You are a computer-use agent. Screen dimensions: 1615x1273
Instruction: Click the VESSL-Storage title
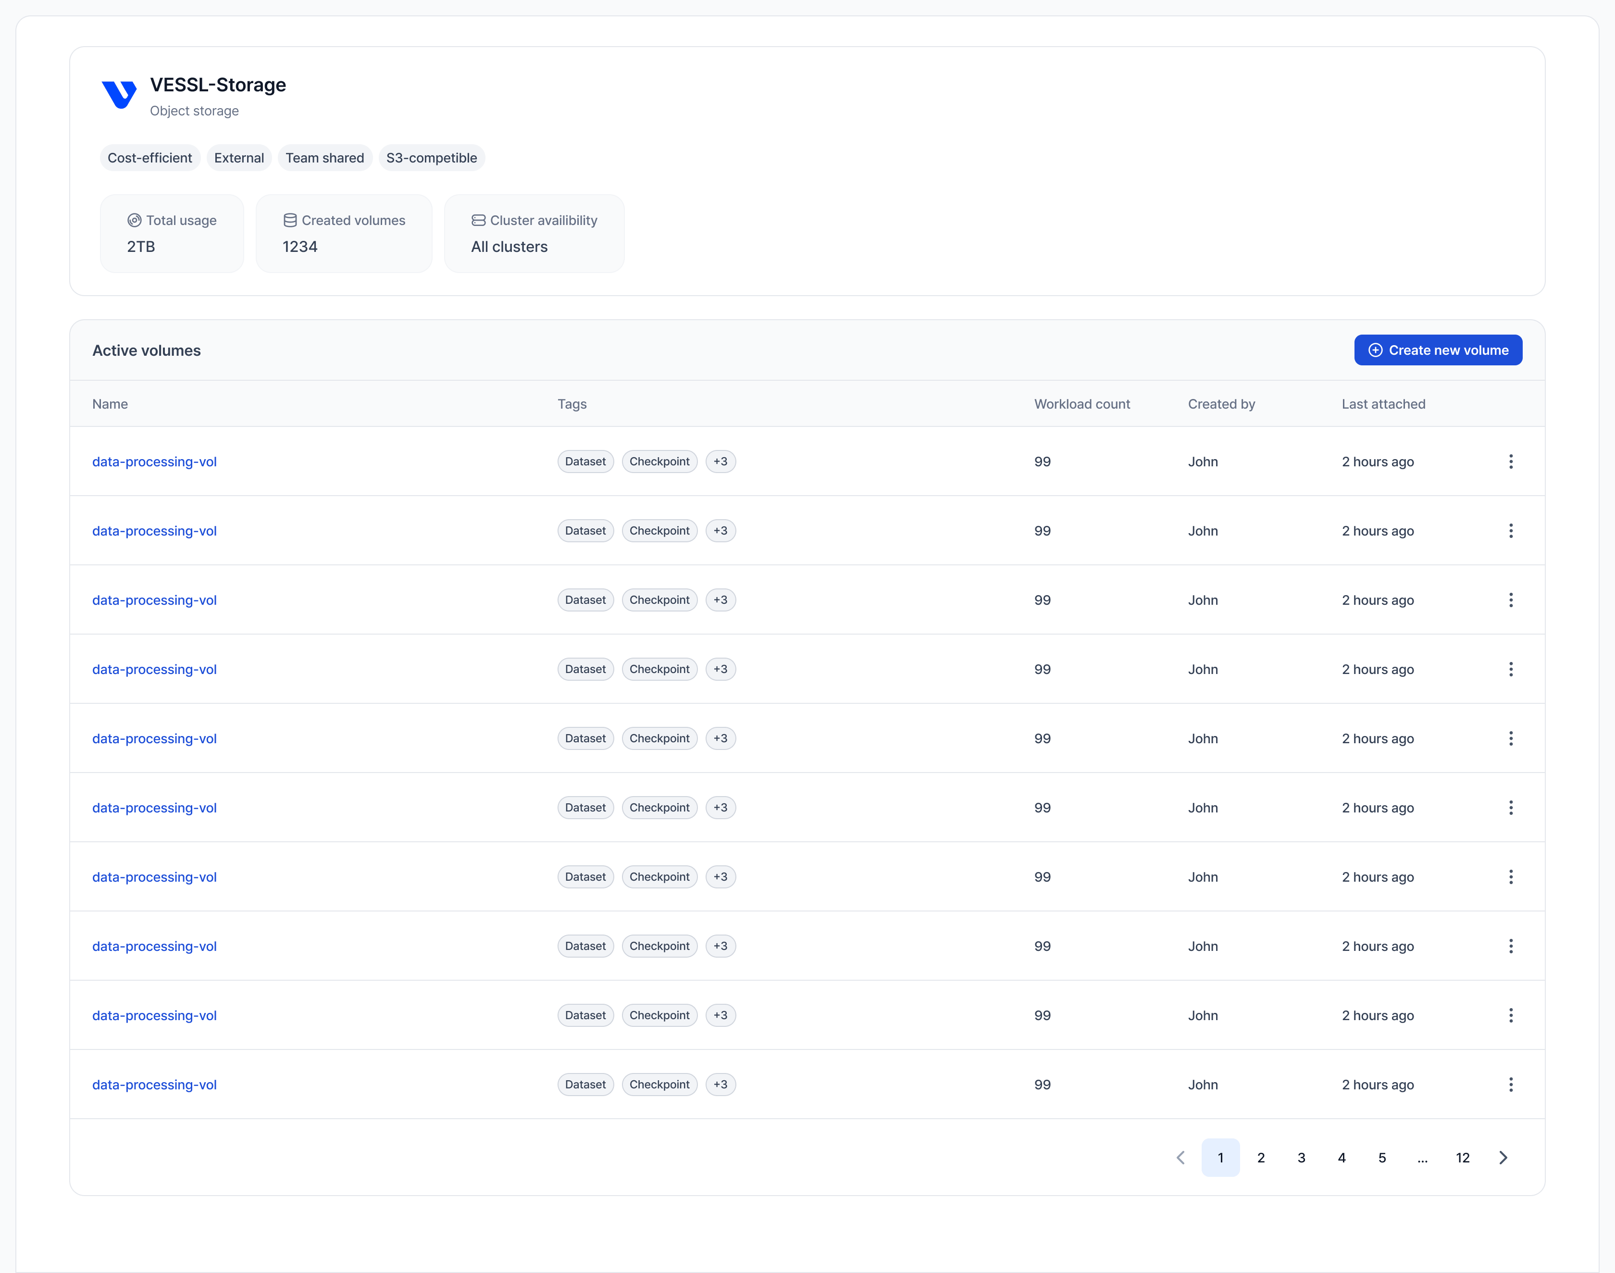point(218,85)
